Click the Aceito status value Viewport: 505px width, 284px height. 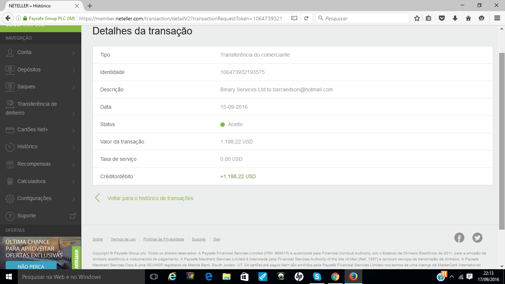pos(235,124)
